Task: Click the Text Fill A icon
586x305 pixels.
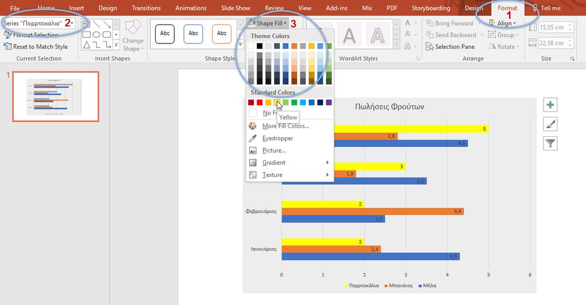Action: coord(408,23)
